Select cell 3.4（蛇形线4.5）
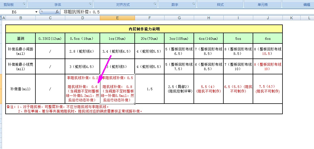 117,51
